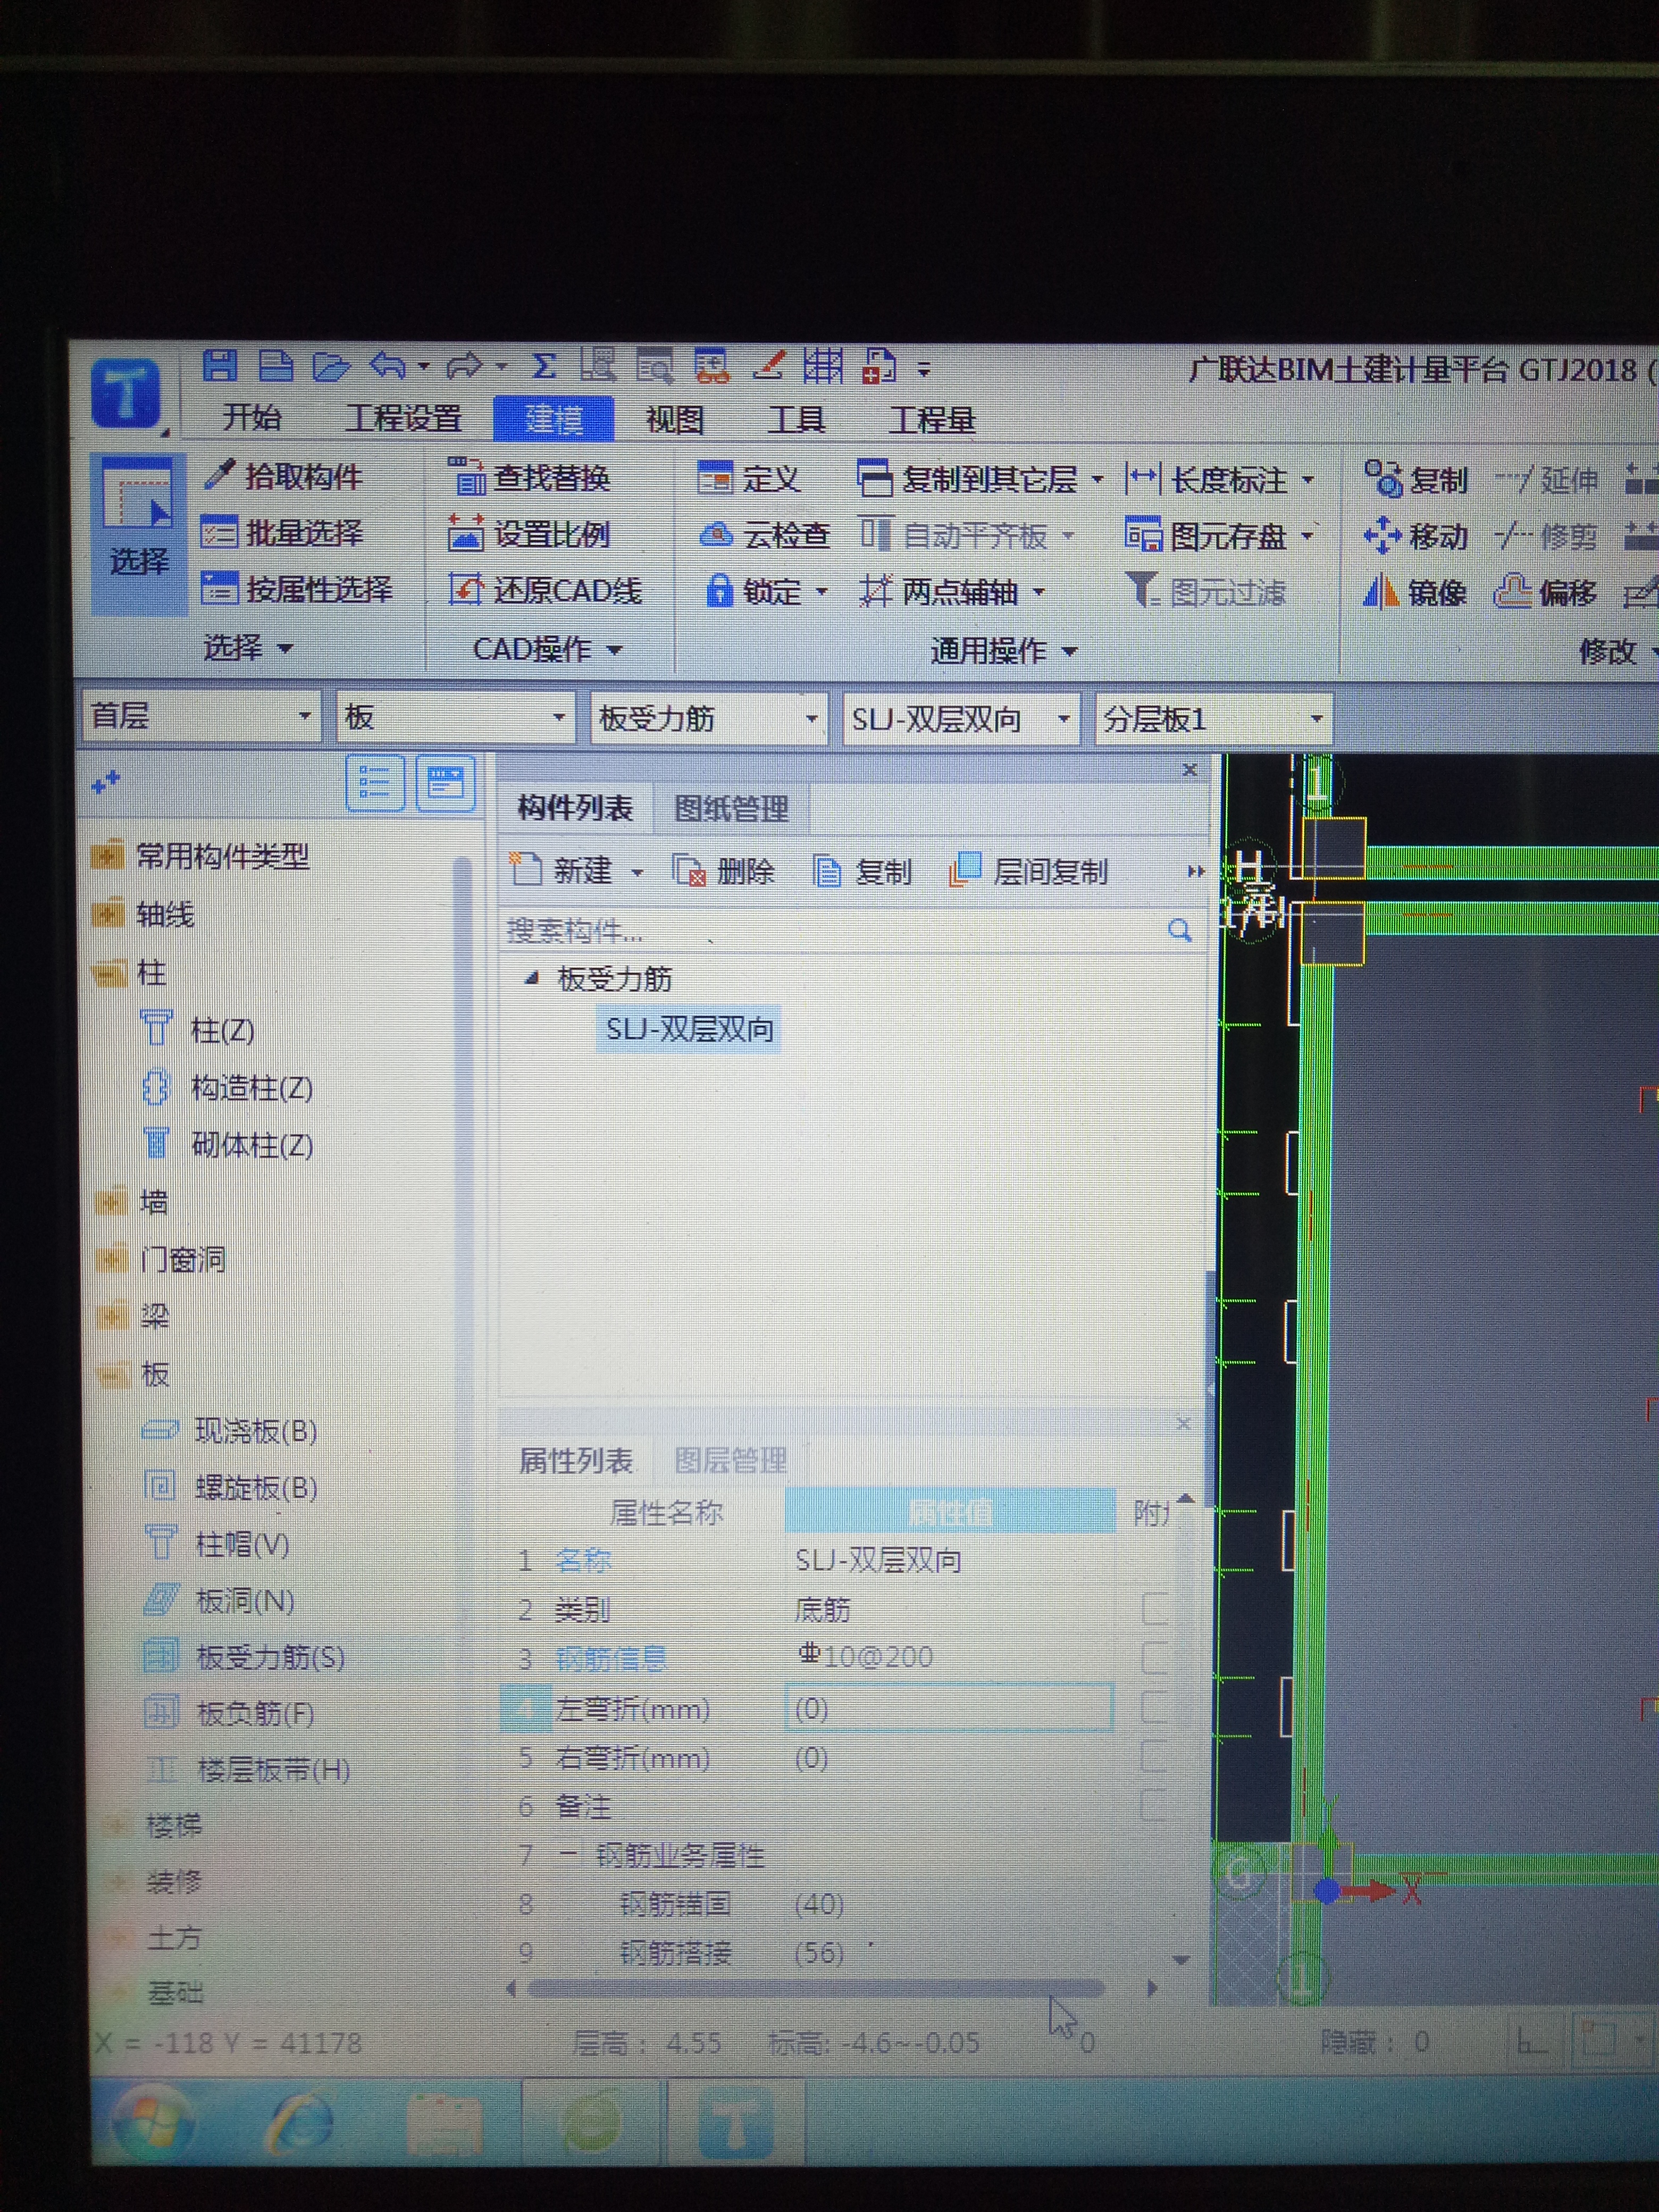The height and width of the screenshot is (2212, 1659).
Task: Tick the 附加 checkbox for 钢筋信息 row
Action: [1155, 1657]
